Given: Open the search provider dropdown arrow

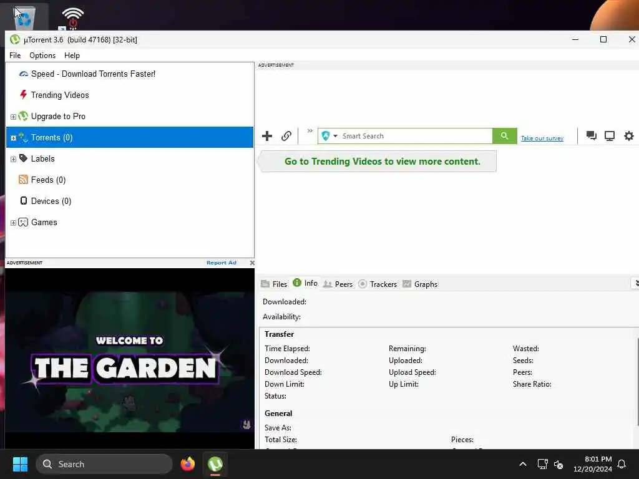Looking at the screenshot, I should (x=335, y=136).
